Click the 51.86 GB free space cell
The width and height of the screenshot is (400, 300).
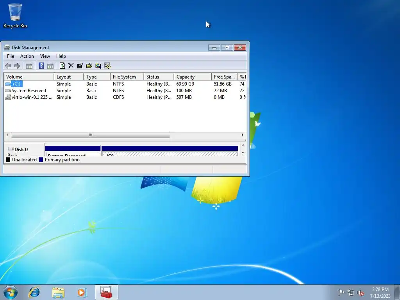pyautogui.click(x=223, y=84)
